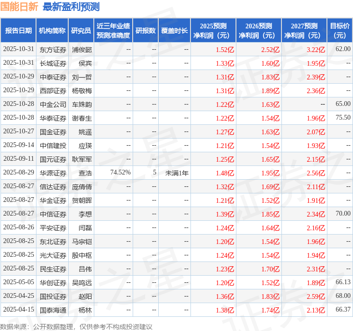
Task: Select the 中金公司 institution cell
Action: (x=53, y=105)
